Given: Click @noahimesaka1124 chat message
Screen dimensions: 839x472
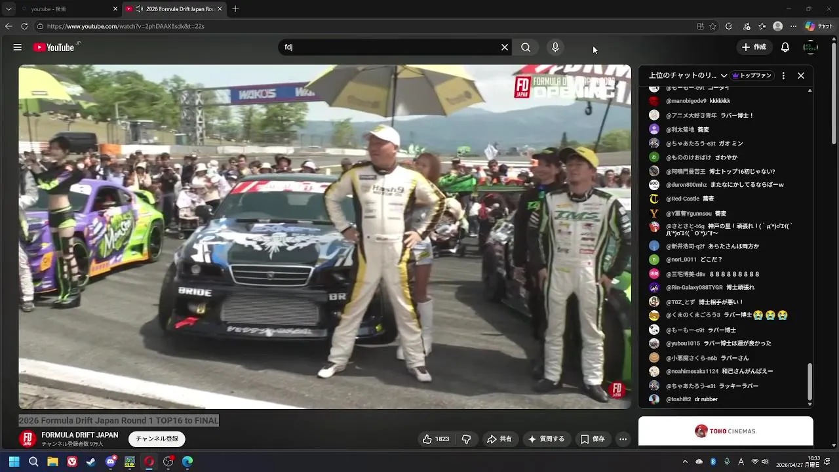Looking at the screenshot, I should pyautogui.click(x=719, y=371).
